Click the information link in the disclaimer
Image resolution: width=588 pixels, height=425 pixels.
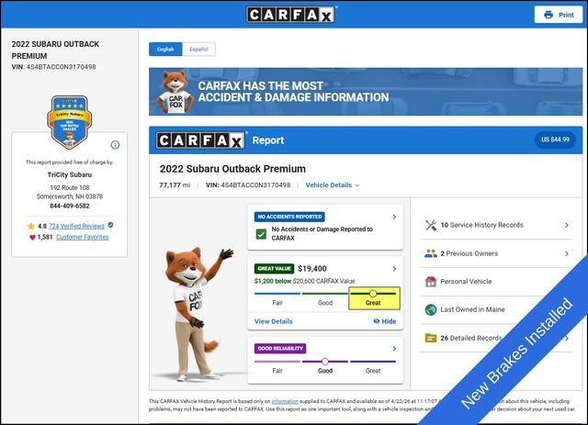click(285, 401)
